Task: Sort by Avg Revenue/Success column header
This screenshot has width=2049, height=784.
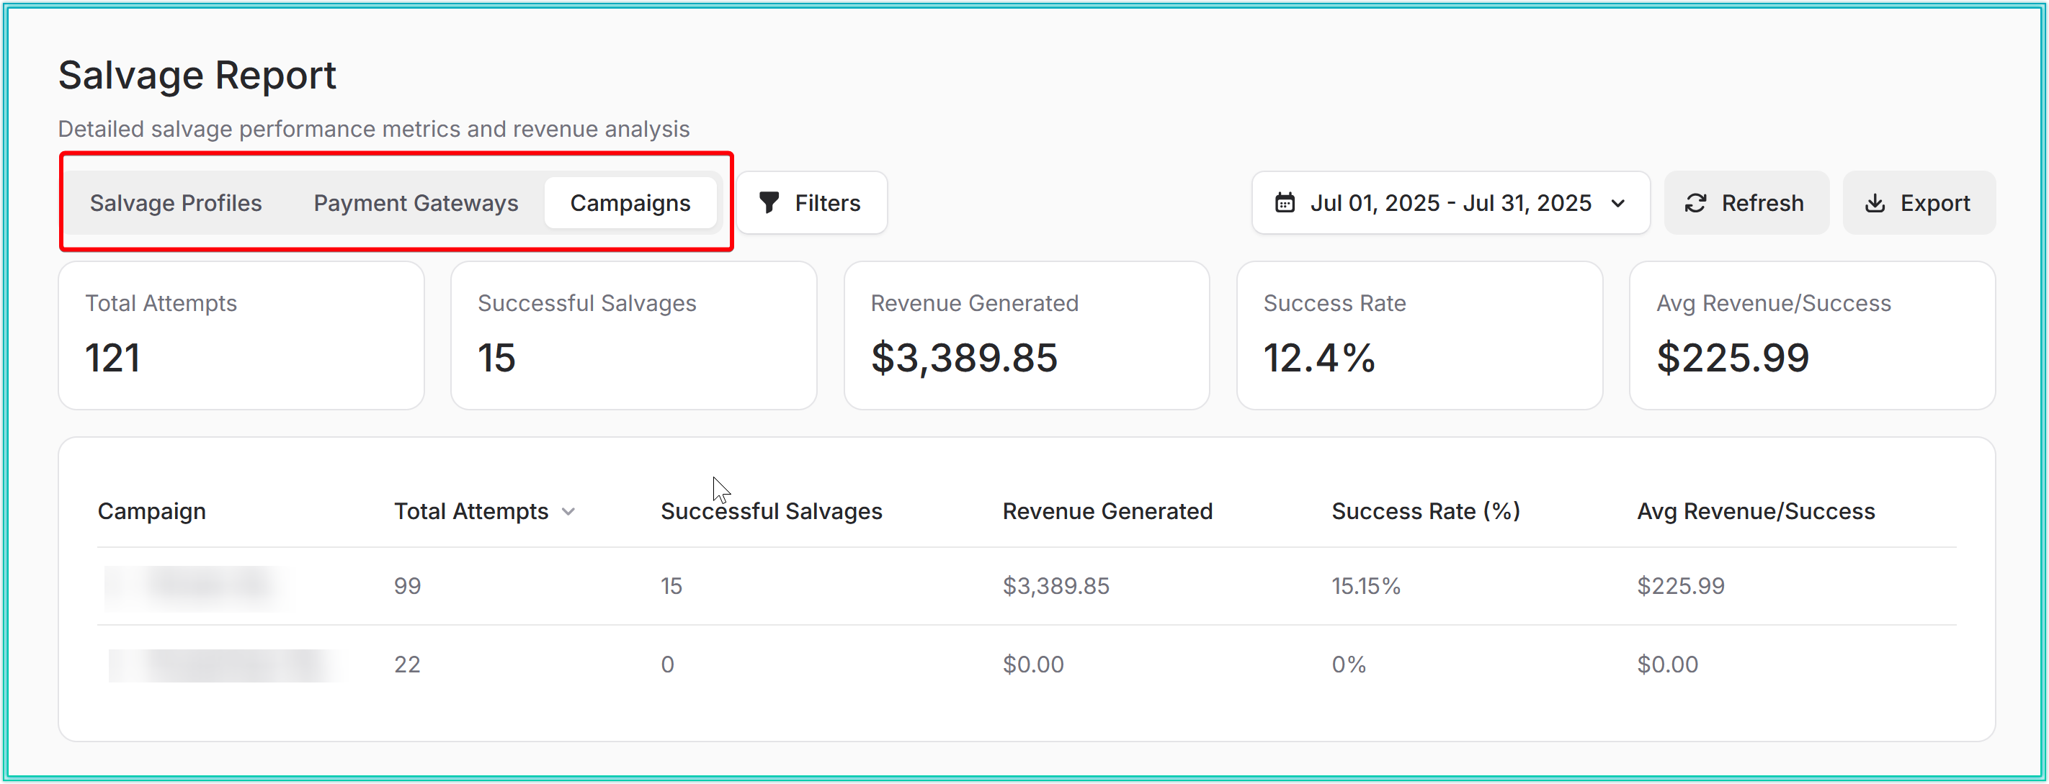Action: coord(1756,511)
